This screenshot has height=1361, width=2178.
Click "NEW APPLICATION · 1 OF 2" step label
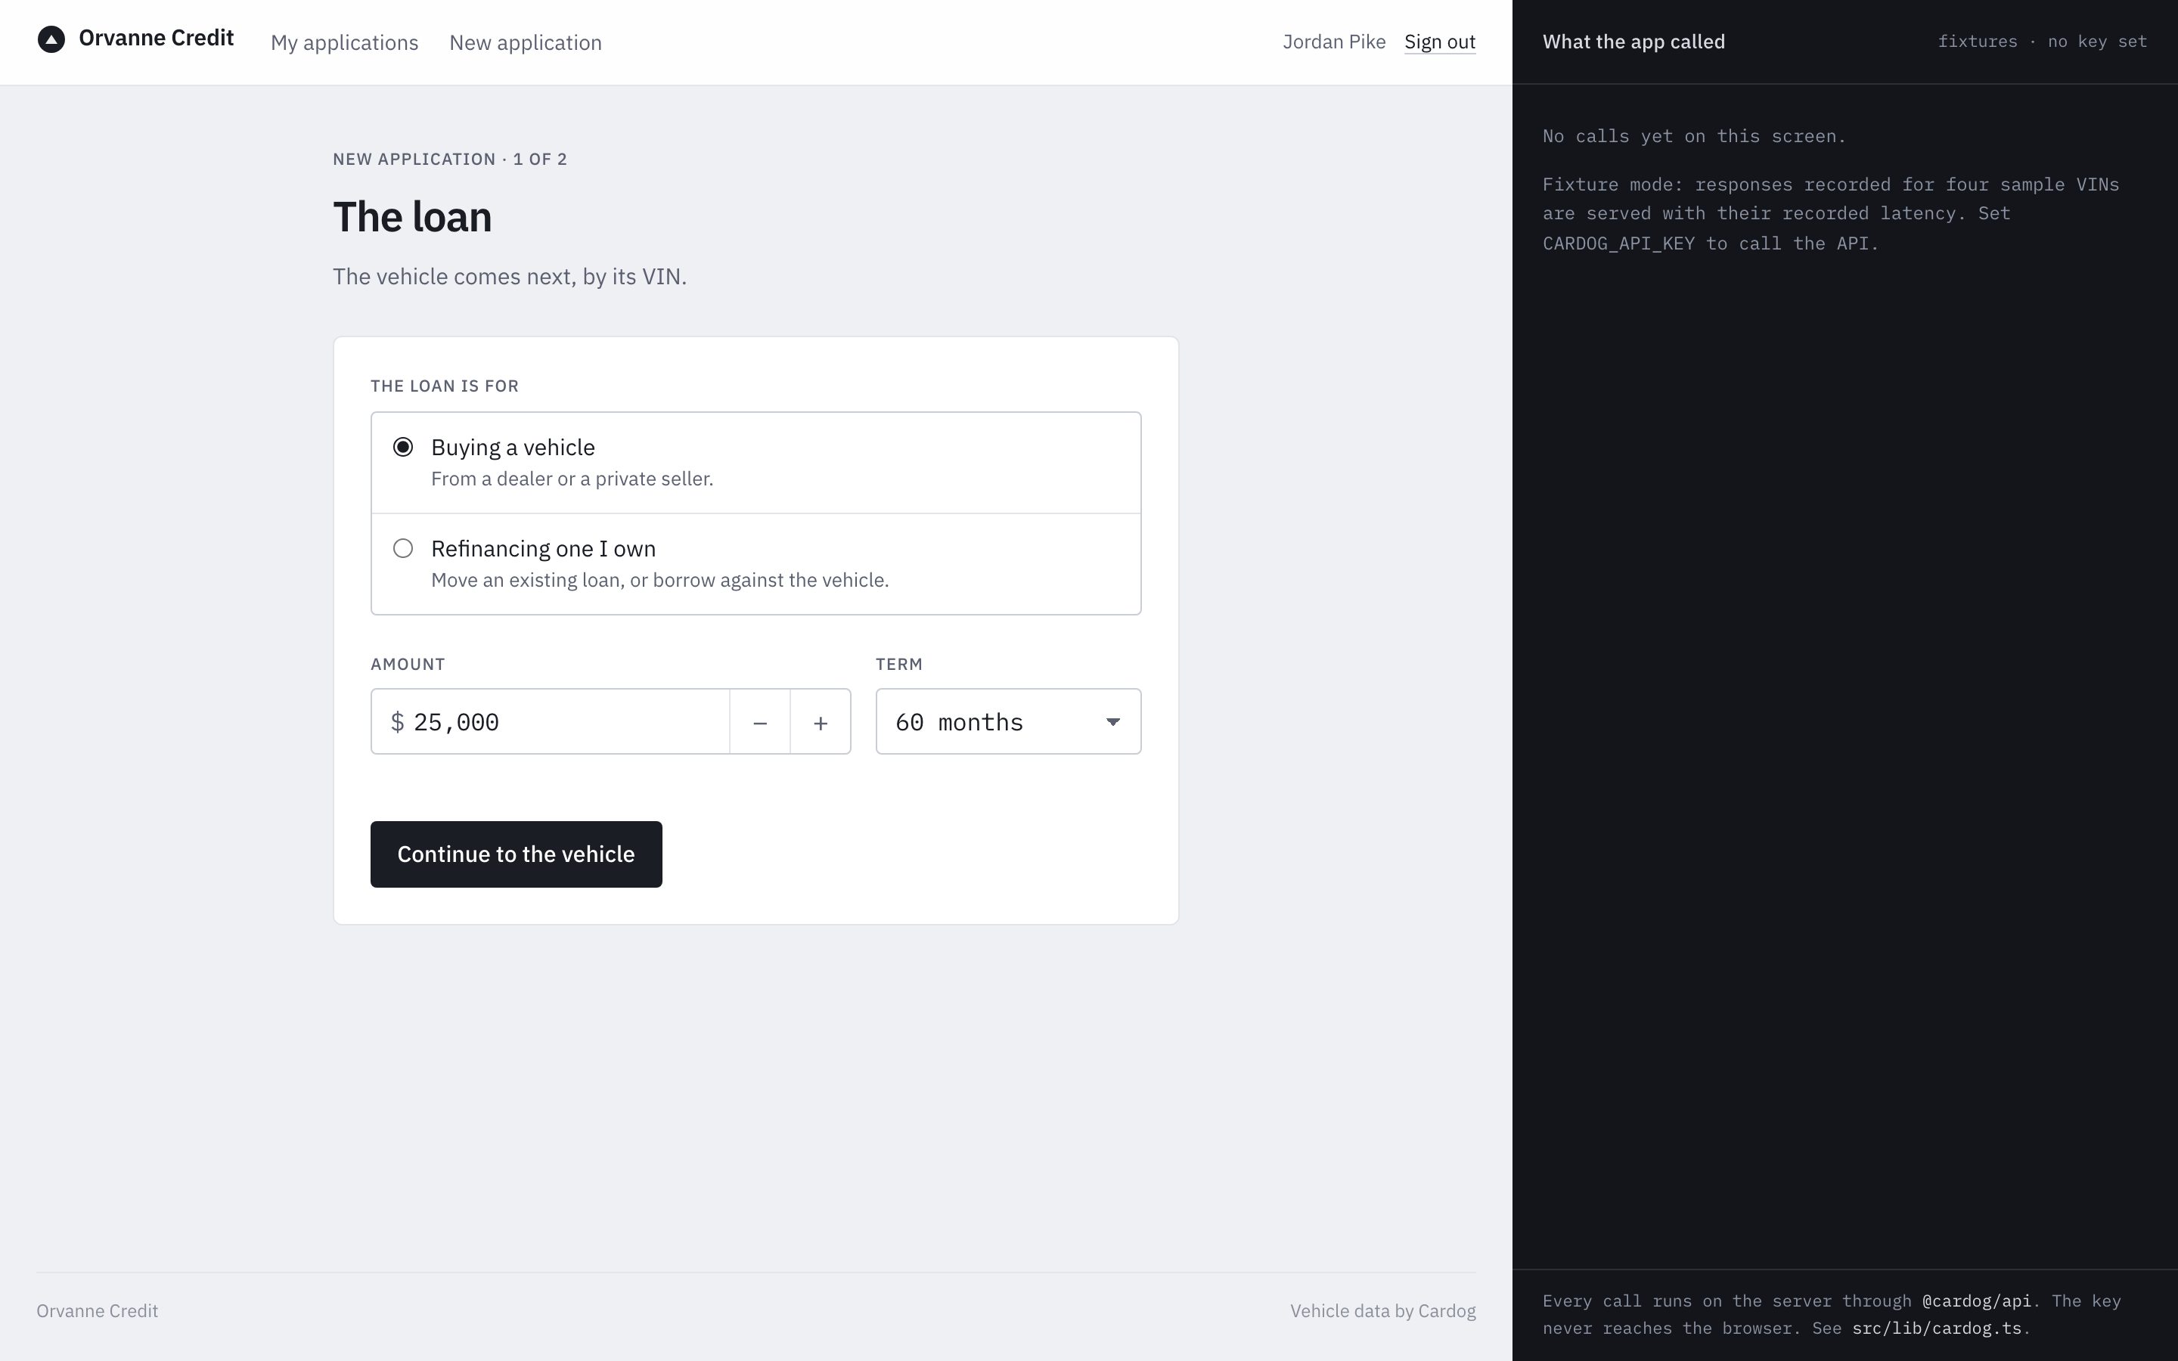450,160
